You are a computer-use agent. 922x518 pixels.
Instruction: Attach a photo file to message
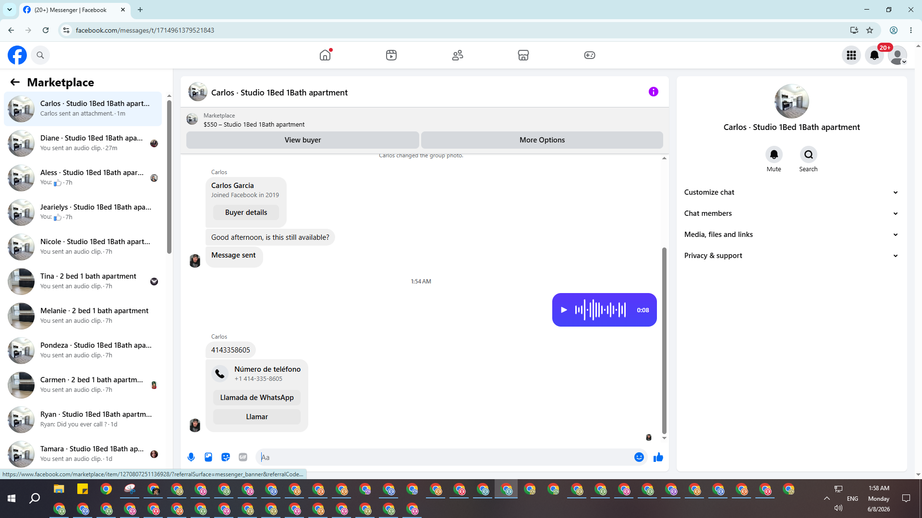pos(208,457)
